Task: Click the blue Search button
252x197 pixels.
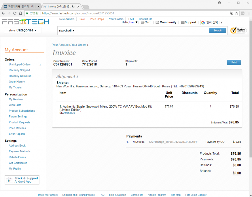Action: (x=217, y=31)
